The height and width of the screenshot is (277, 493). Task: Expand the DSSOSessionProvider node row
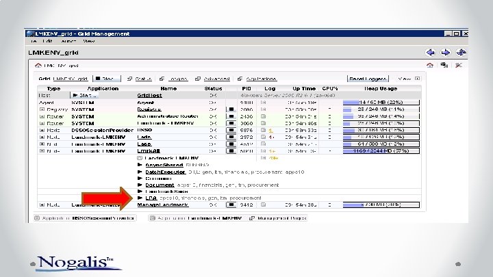[42, 130]
